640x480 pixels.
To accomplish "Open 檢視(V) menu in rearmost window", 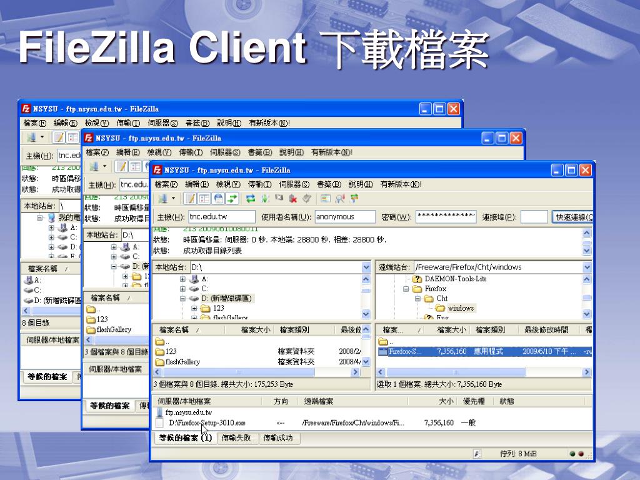I will [x=97, y=123].
